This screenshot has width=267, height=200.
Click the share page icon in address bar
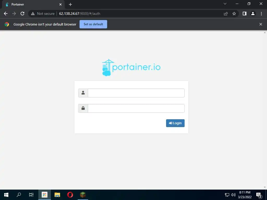pyautogui.click(x=226, y=14)
